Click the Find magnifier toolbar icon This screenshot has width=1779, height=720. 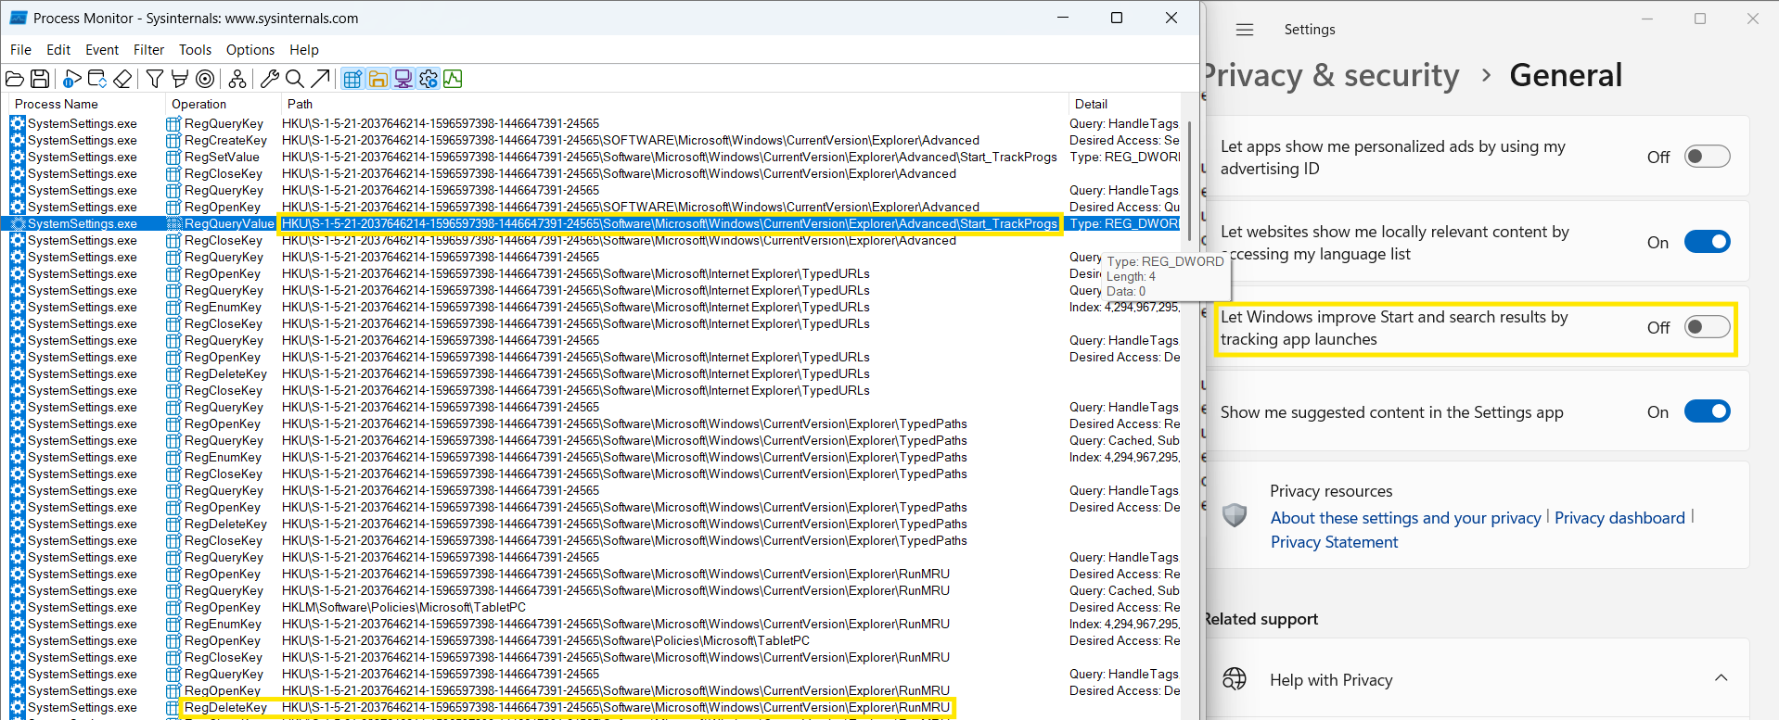tap(295, 79)
